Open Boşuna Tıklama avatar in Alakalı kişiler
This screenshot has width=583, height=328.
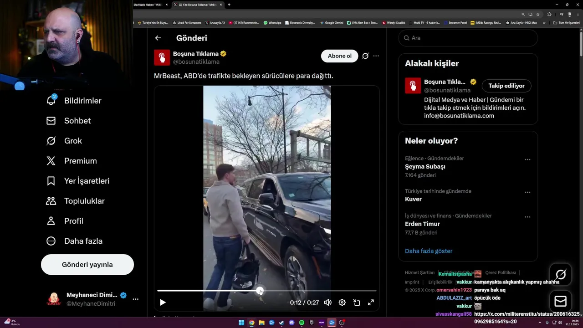(x=413, y=86)
